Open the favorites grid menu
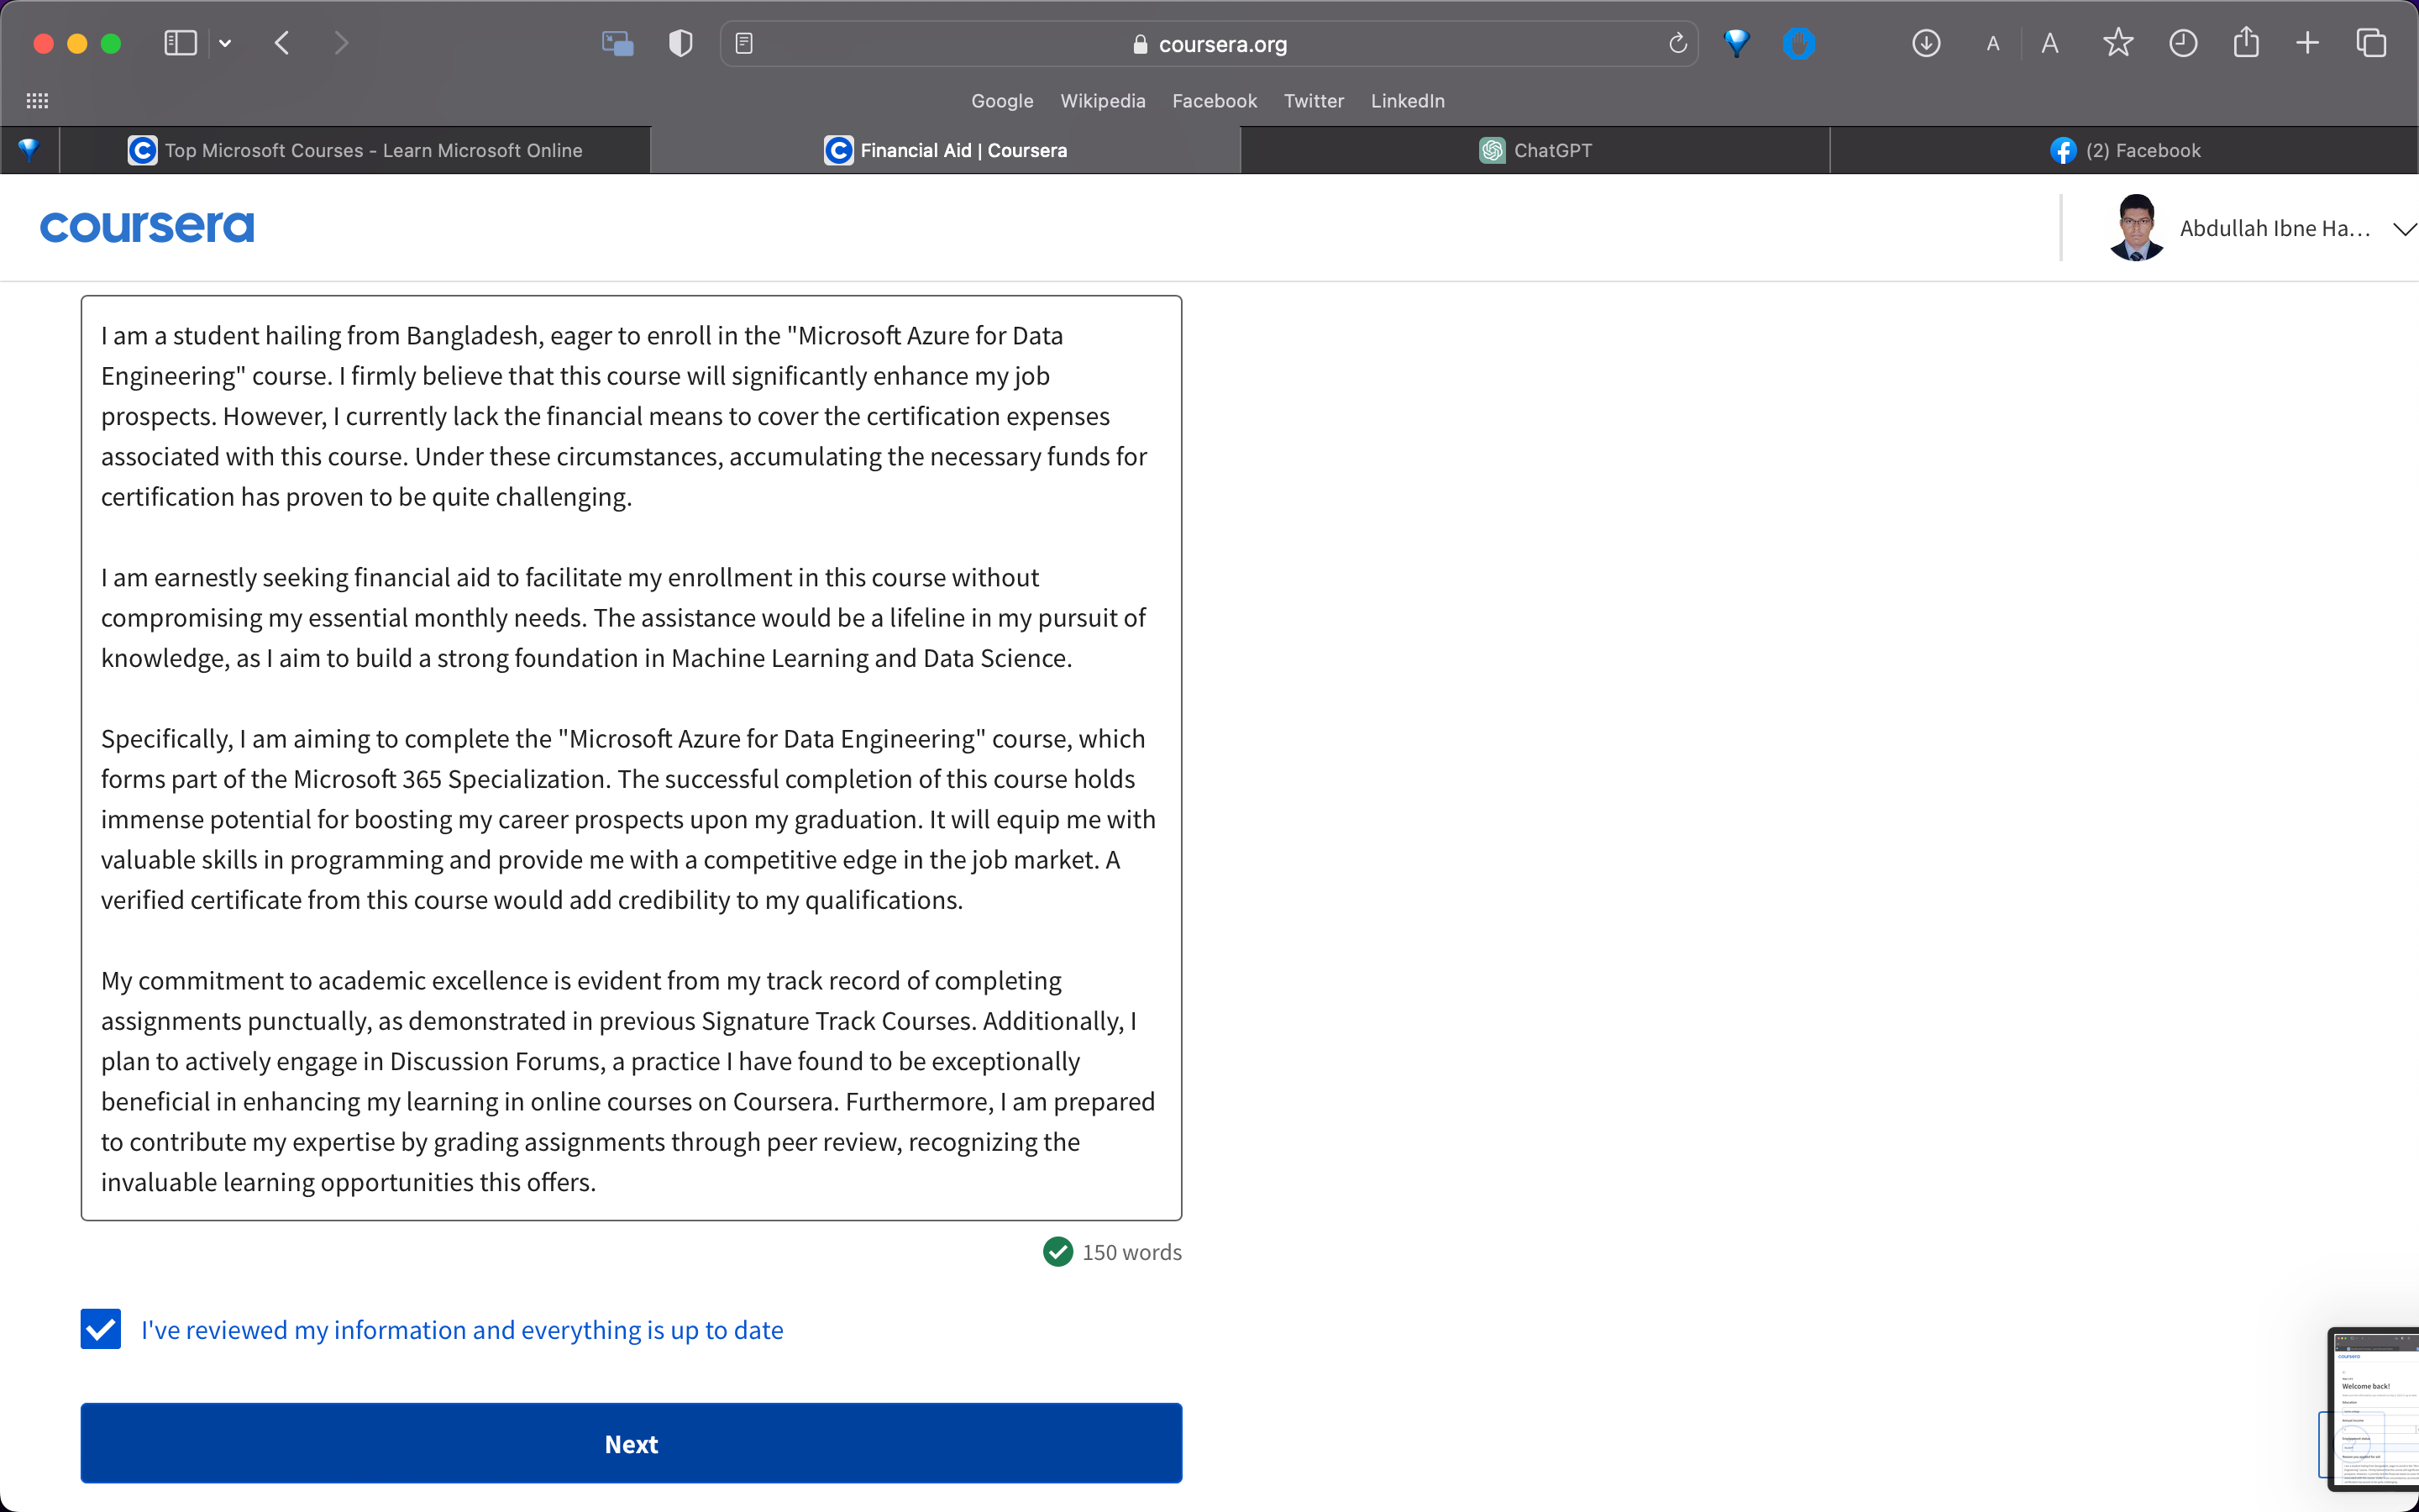This screenshot has height=1512, width=2419. [x=37, y=100]
